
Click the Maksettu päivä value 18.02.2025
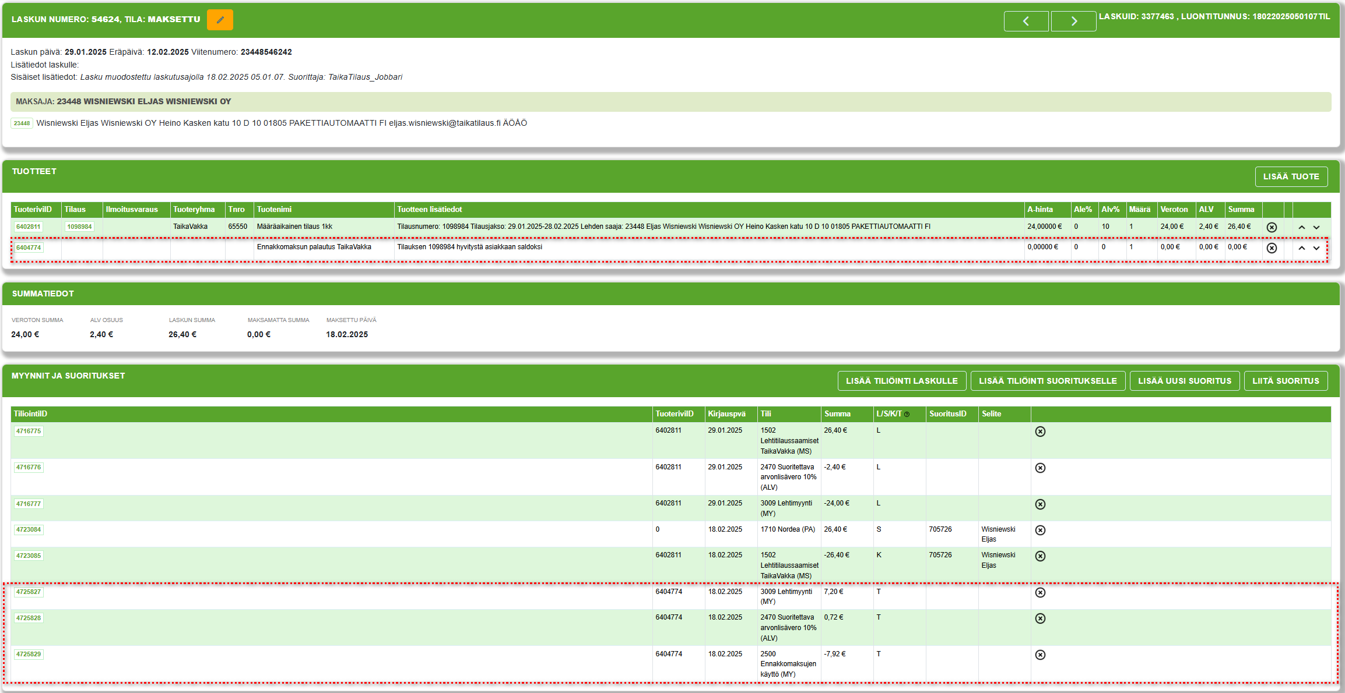pos(347,335)
